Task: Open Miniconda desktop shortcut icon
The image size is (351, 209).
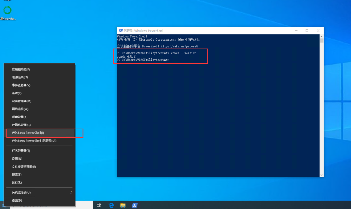Action: [7, 13]
